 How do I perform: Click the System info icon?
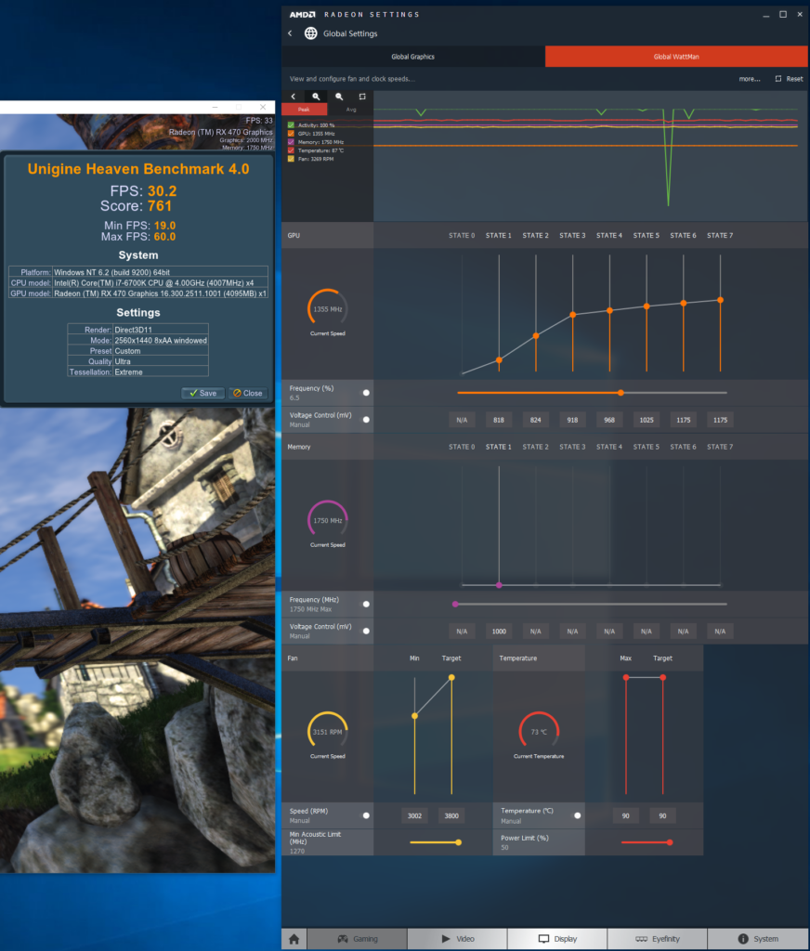743,939
